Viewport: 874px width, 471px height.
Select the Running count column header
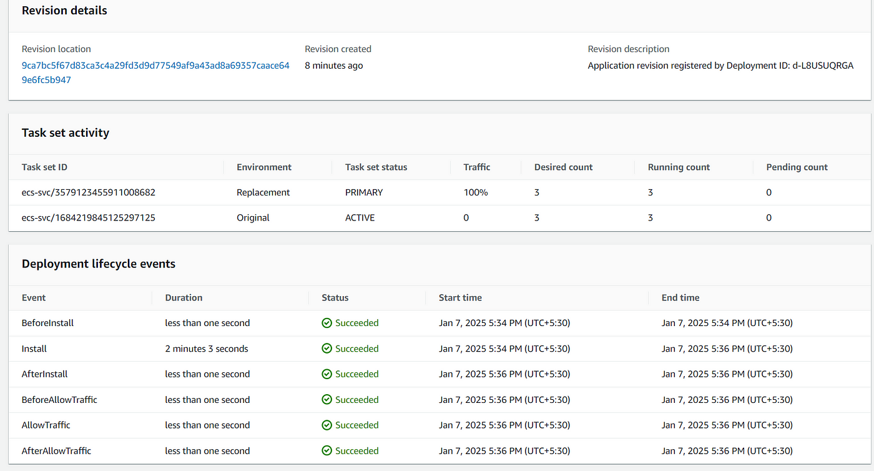679,167
